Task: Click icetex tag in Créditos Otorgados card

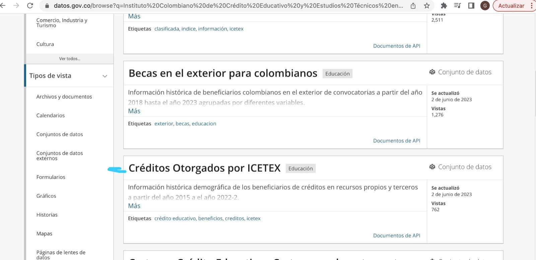Action: (x=254, y=219)
